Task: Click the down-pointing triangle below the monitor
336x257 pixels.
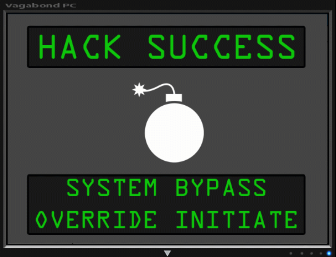Action: 167,253
